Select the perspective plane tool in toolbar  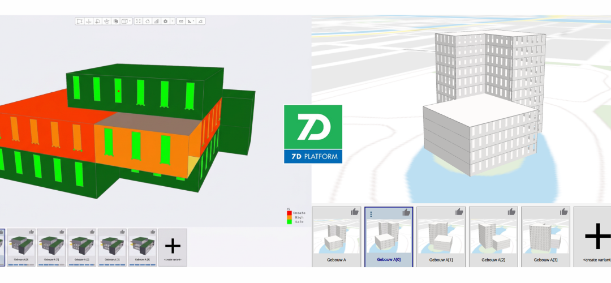(x=80, y=22)
